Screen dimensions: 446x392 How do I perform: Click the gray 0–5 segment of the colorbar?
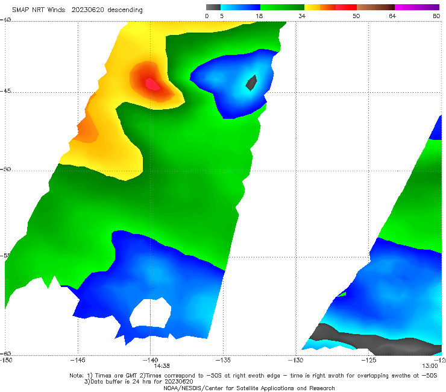click(213, 7)
